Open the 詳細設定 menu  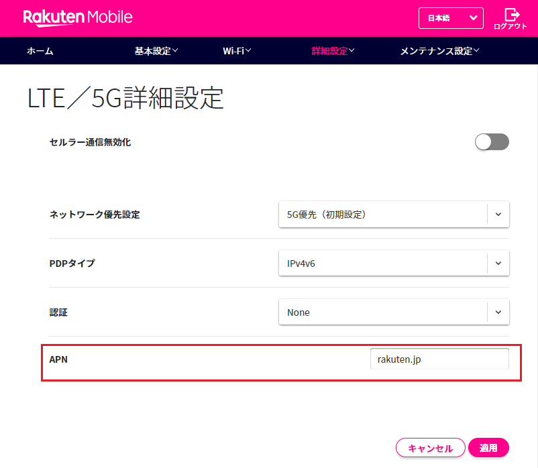[333, 51]
